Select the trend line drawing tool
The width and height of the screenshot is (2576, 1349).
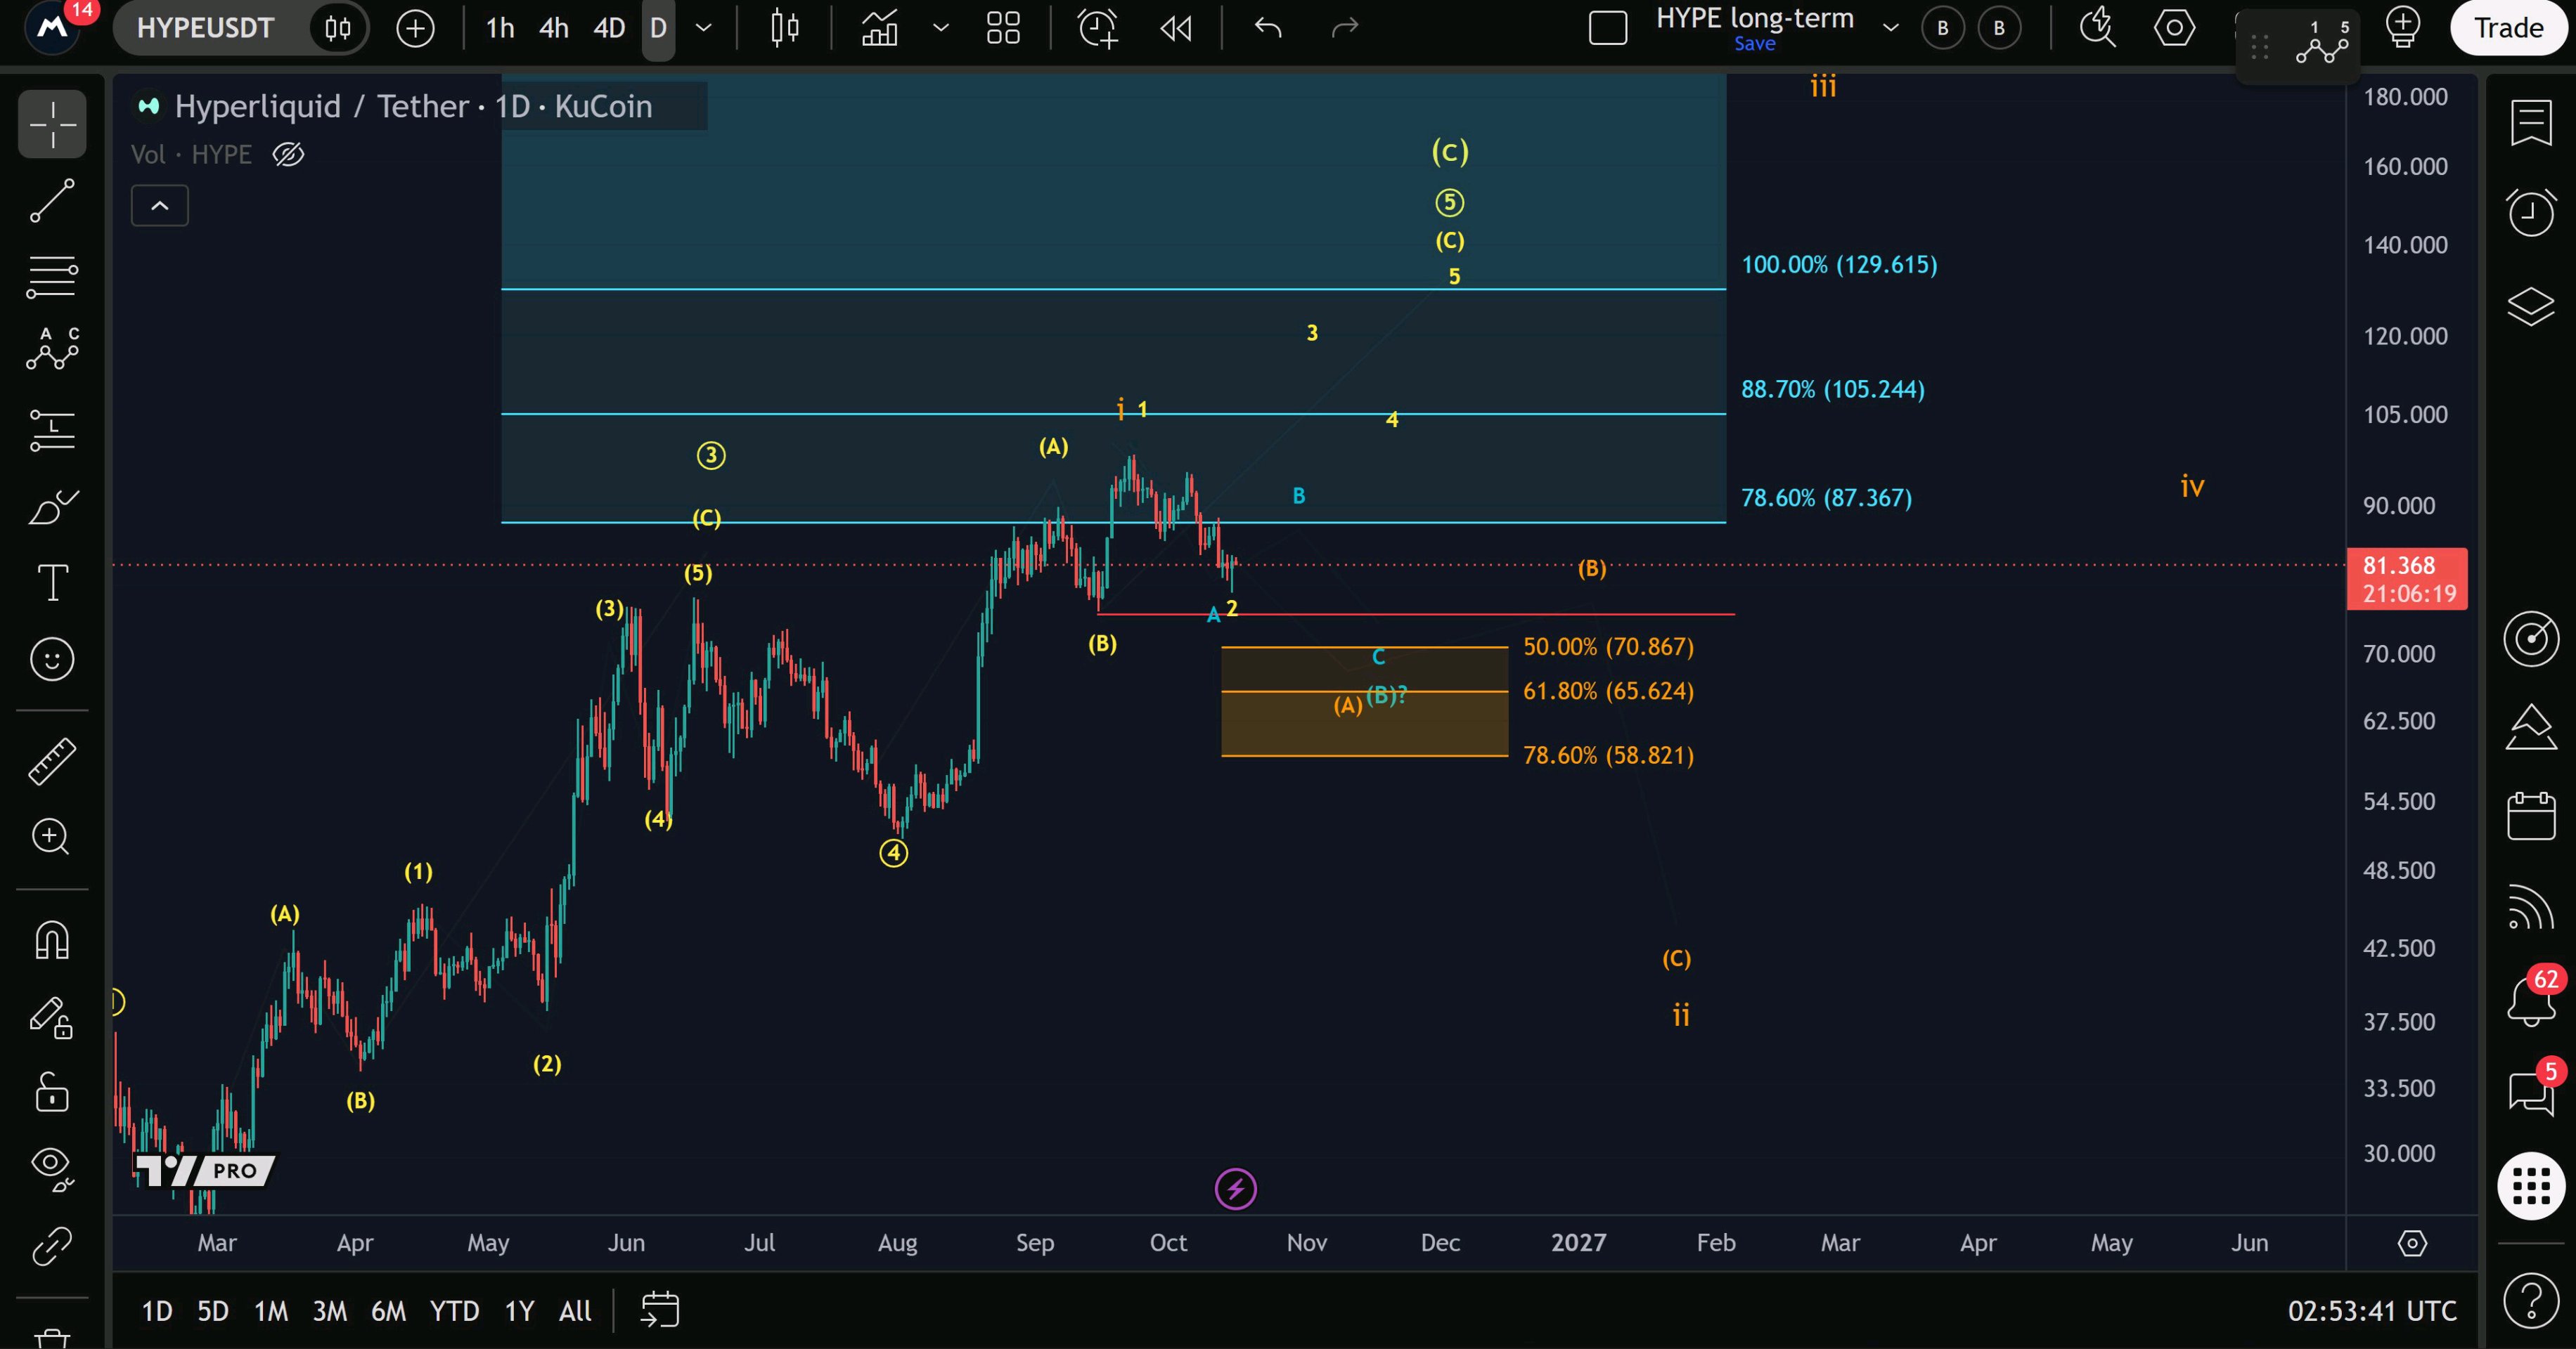[52, 201]
